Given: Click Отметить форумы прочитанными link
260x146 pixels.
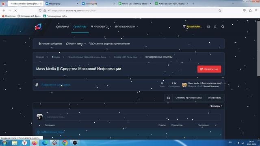Looking at the screenshot, I should (x=110, y=44).
